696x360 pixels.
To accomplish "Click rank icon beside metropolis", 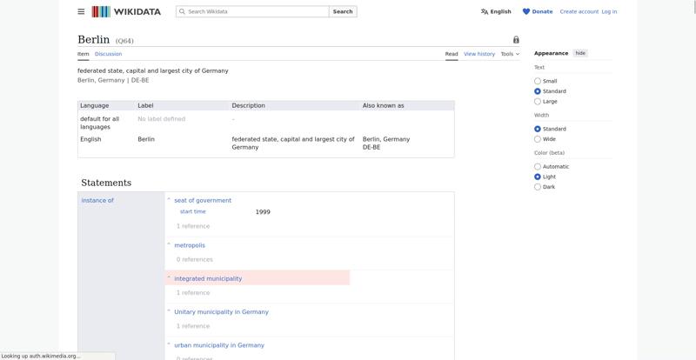I will pyautogui.click(x=169, y=245).
